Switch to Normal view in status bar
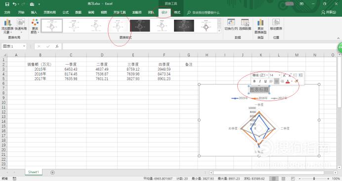 (x=273, y=179)
